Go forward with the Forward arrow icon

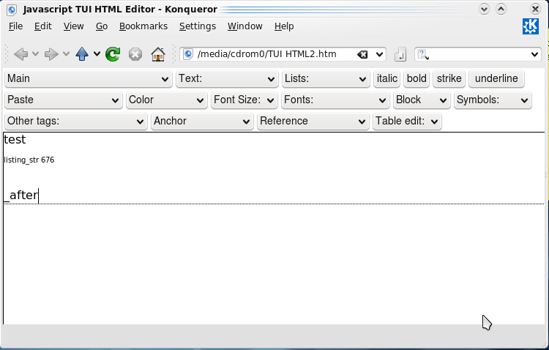(51, 54)
